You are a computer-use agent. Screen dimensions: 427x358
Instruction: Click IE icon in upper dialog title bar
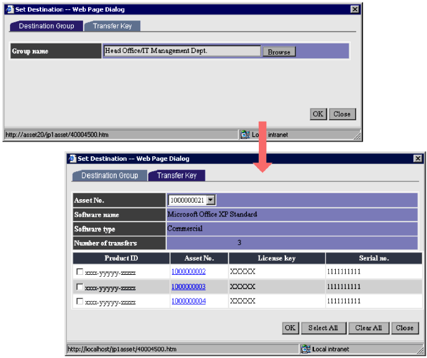9,9
